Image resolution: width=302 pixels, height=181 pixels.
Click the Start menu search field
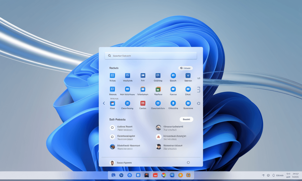click(151, 56)
